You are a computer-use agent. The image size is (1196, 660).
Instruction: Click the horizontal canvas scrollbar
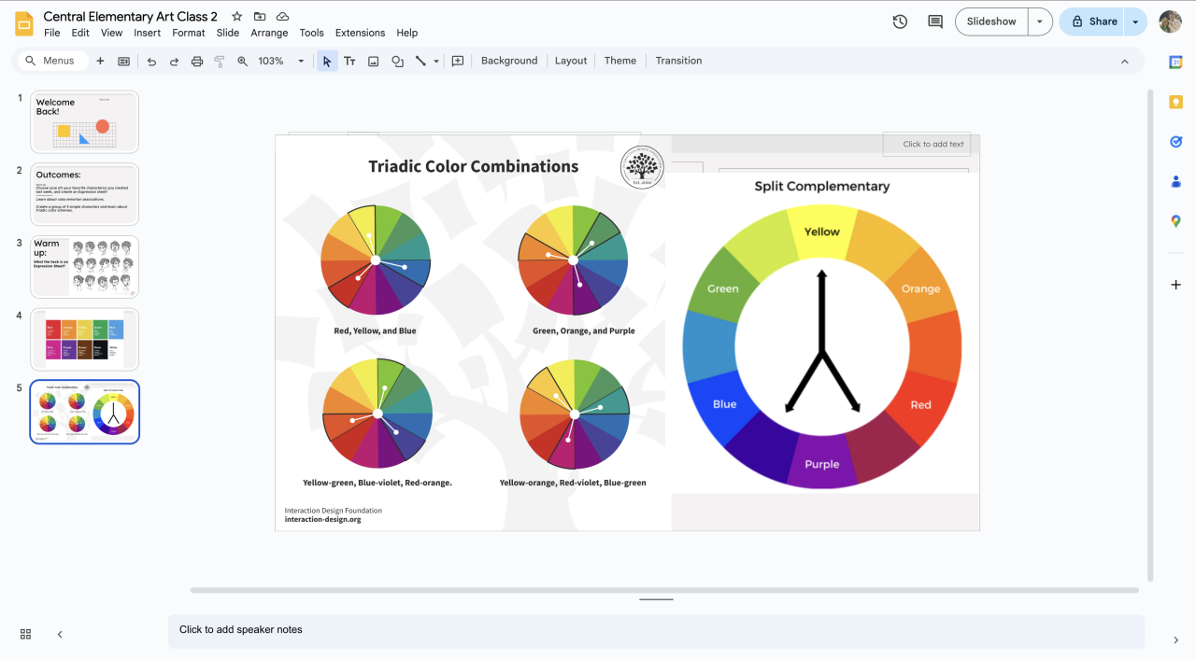[x=664, y=590]
